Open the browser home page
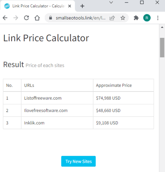165x172 pixels. coord(37,18)
